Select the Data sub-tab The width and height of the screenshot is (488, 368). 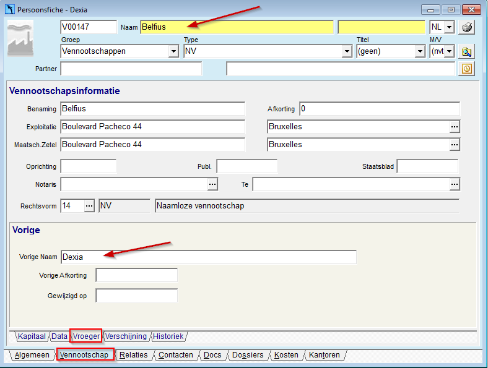point(59,336)
